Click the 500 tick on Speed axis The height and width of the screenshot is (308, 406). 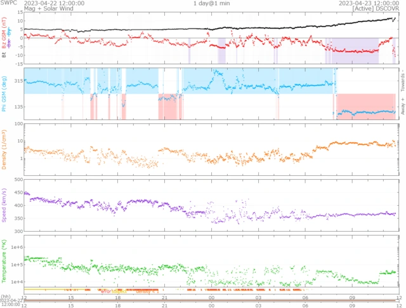(x=18, y=180)
